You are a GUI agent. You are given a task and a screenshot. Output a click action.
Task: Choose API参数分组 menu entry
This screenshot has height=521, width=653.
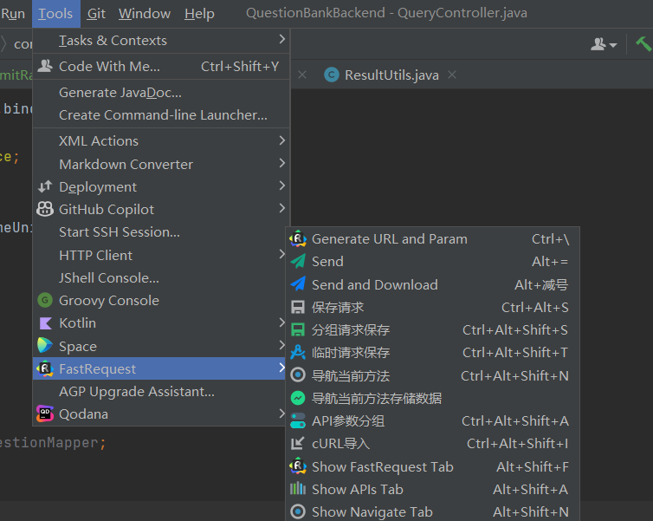(x=432, y=421)
